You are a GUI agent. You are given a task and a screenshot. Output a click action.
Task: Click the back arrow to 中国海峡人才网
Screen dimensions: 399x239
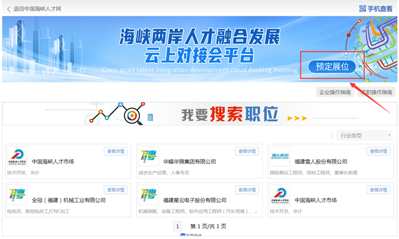pos(9,9)
